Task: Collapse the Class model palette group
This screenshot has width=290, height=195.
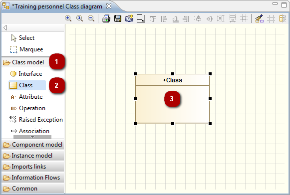Action: (23, 62)
